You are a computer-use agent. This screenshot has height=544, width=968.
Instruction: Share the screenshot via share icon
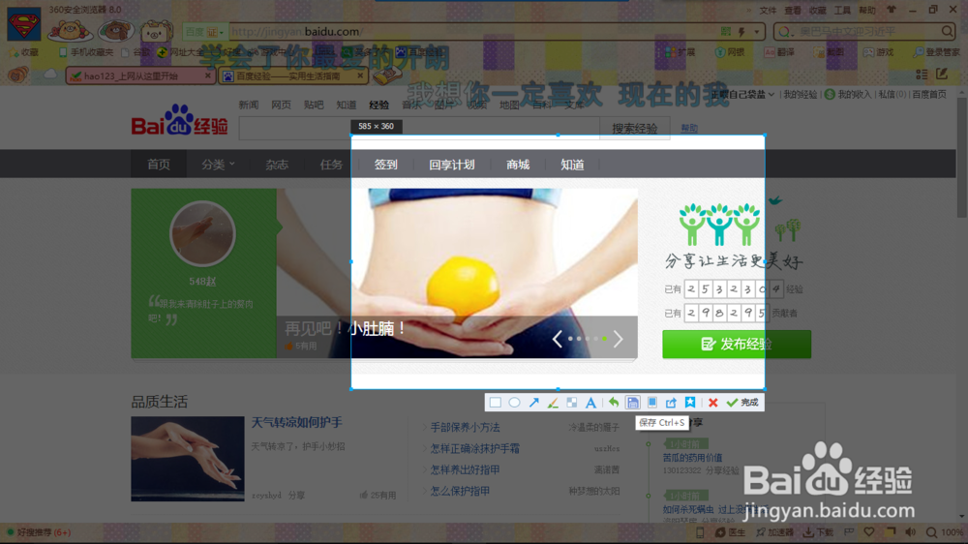[x=671, y=403]
